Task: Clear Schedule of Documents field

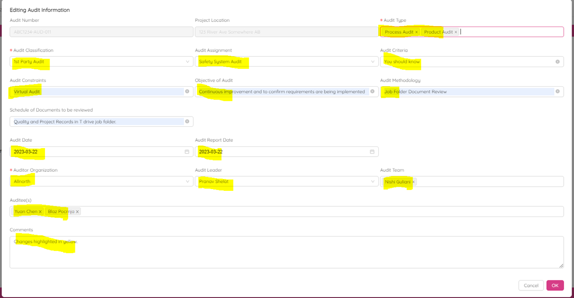Action: pos(187,121)
